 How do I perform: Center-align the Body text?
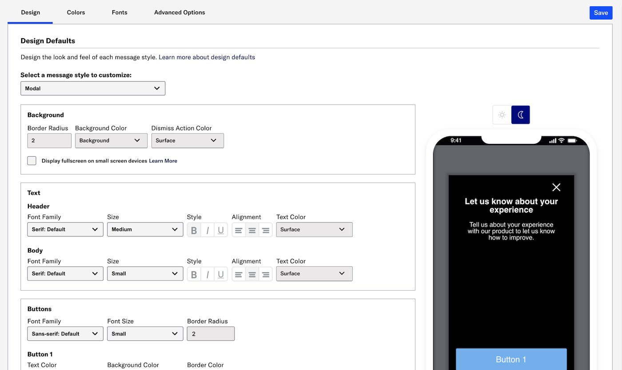coord(252,275)
